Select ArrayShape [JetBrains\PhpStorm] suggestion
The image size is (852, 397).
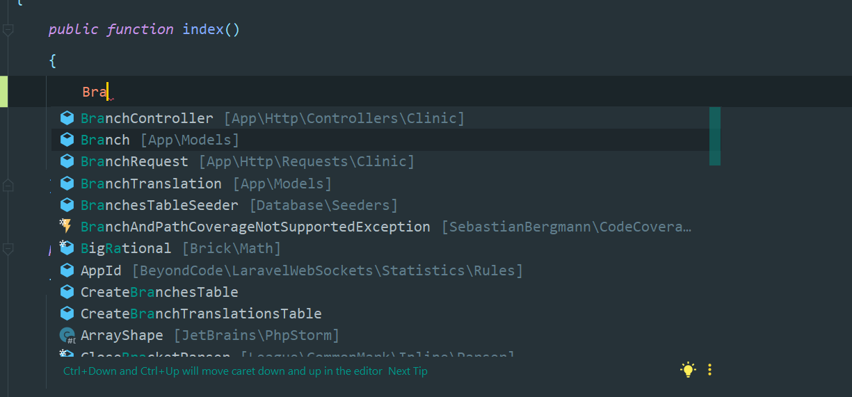coord(386,335)
